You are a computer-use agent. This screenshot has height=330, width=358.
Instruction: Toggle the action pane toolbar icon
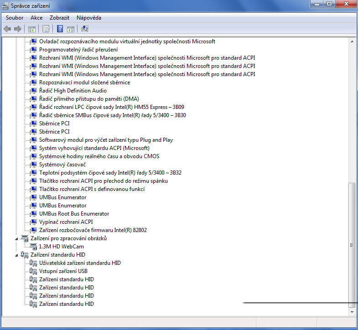[71, 29]
